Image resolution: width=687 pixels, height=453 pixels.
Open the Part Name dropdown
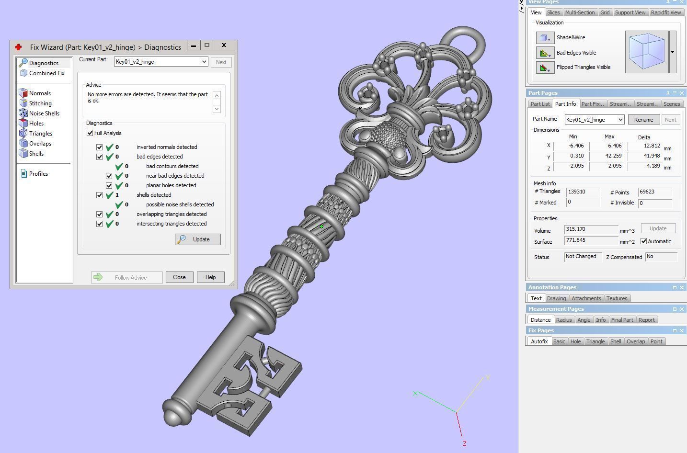click(620, 120)
